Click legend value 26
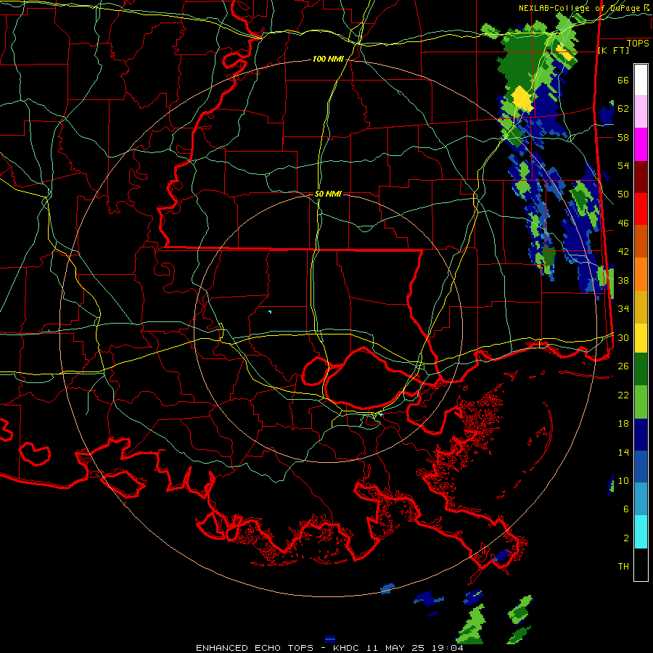 click(x=623, y=366)
